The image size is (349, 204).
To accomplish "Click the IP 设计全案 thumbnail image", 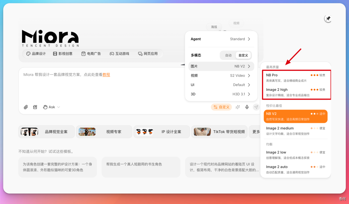I will click(145, 132).
